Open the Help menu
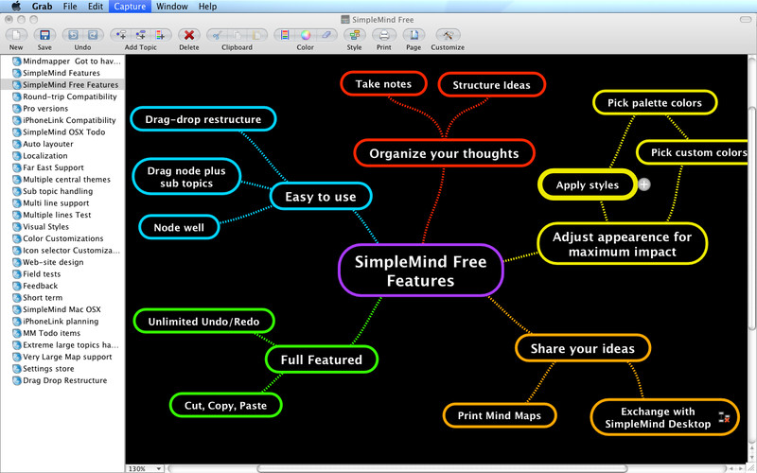 (x=207, y=7)
